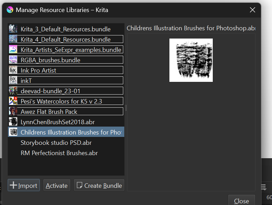This screenshot has height=205, width=272.
Task: Click the RGBA_brushes bundle thumbnail icon
Action: click(x=13, y=60)
